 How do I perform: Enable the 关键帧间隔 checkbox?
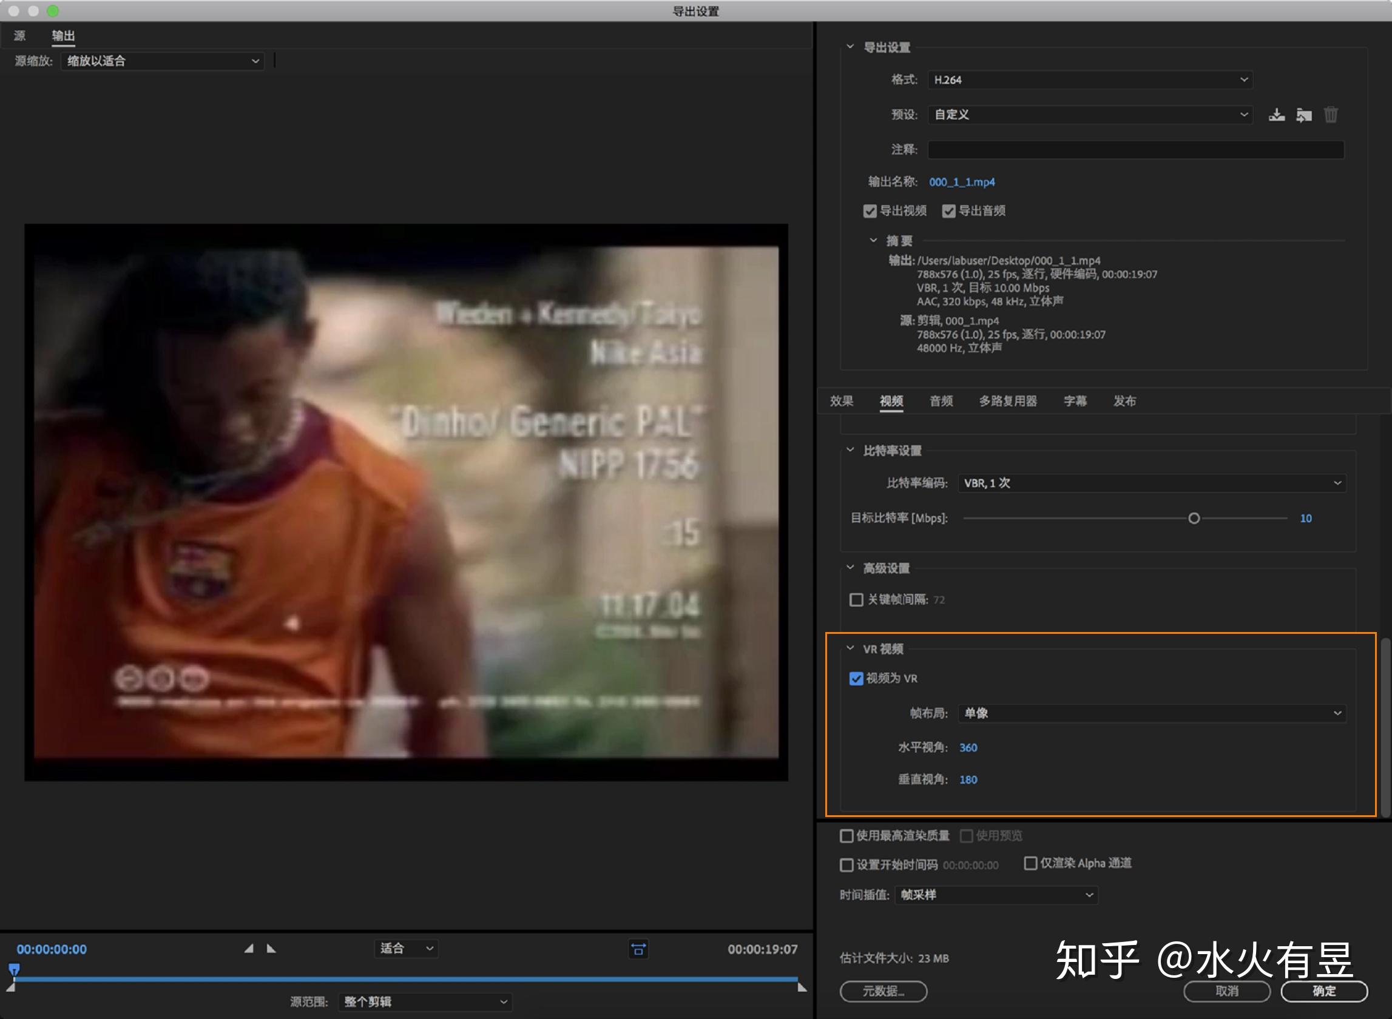tap(856, 599)
